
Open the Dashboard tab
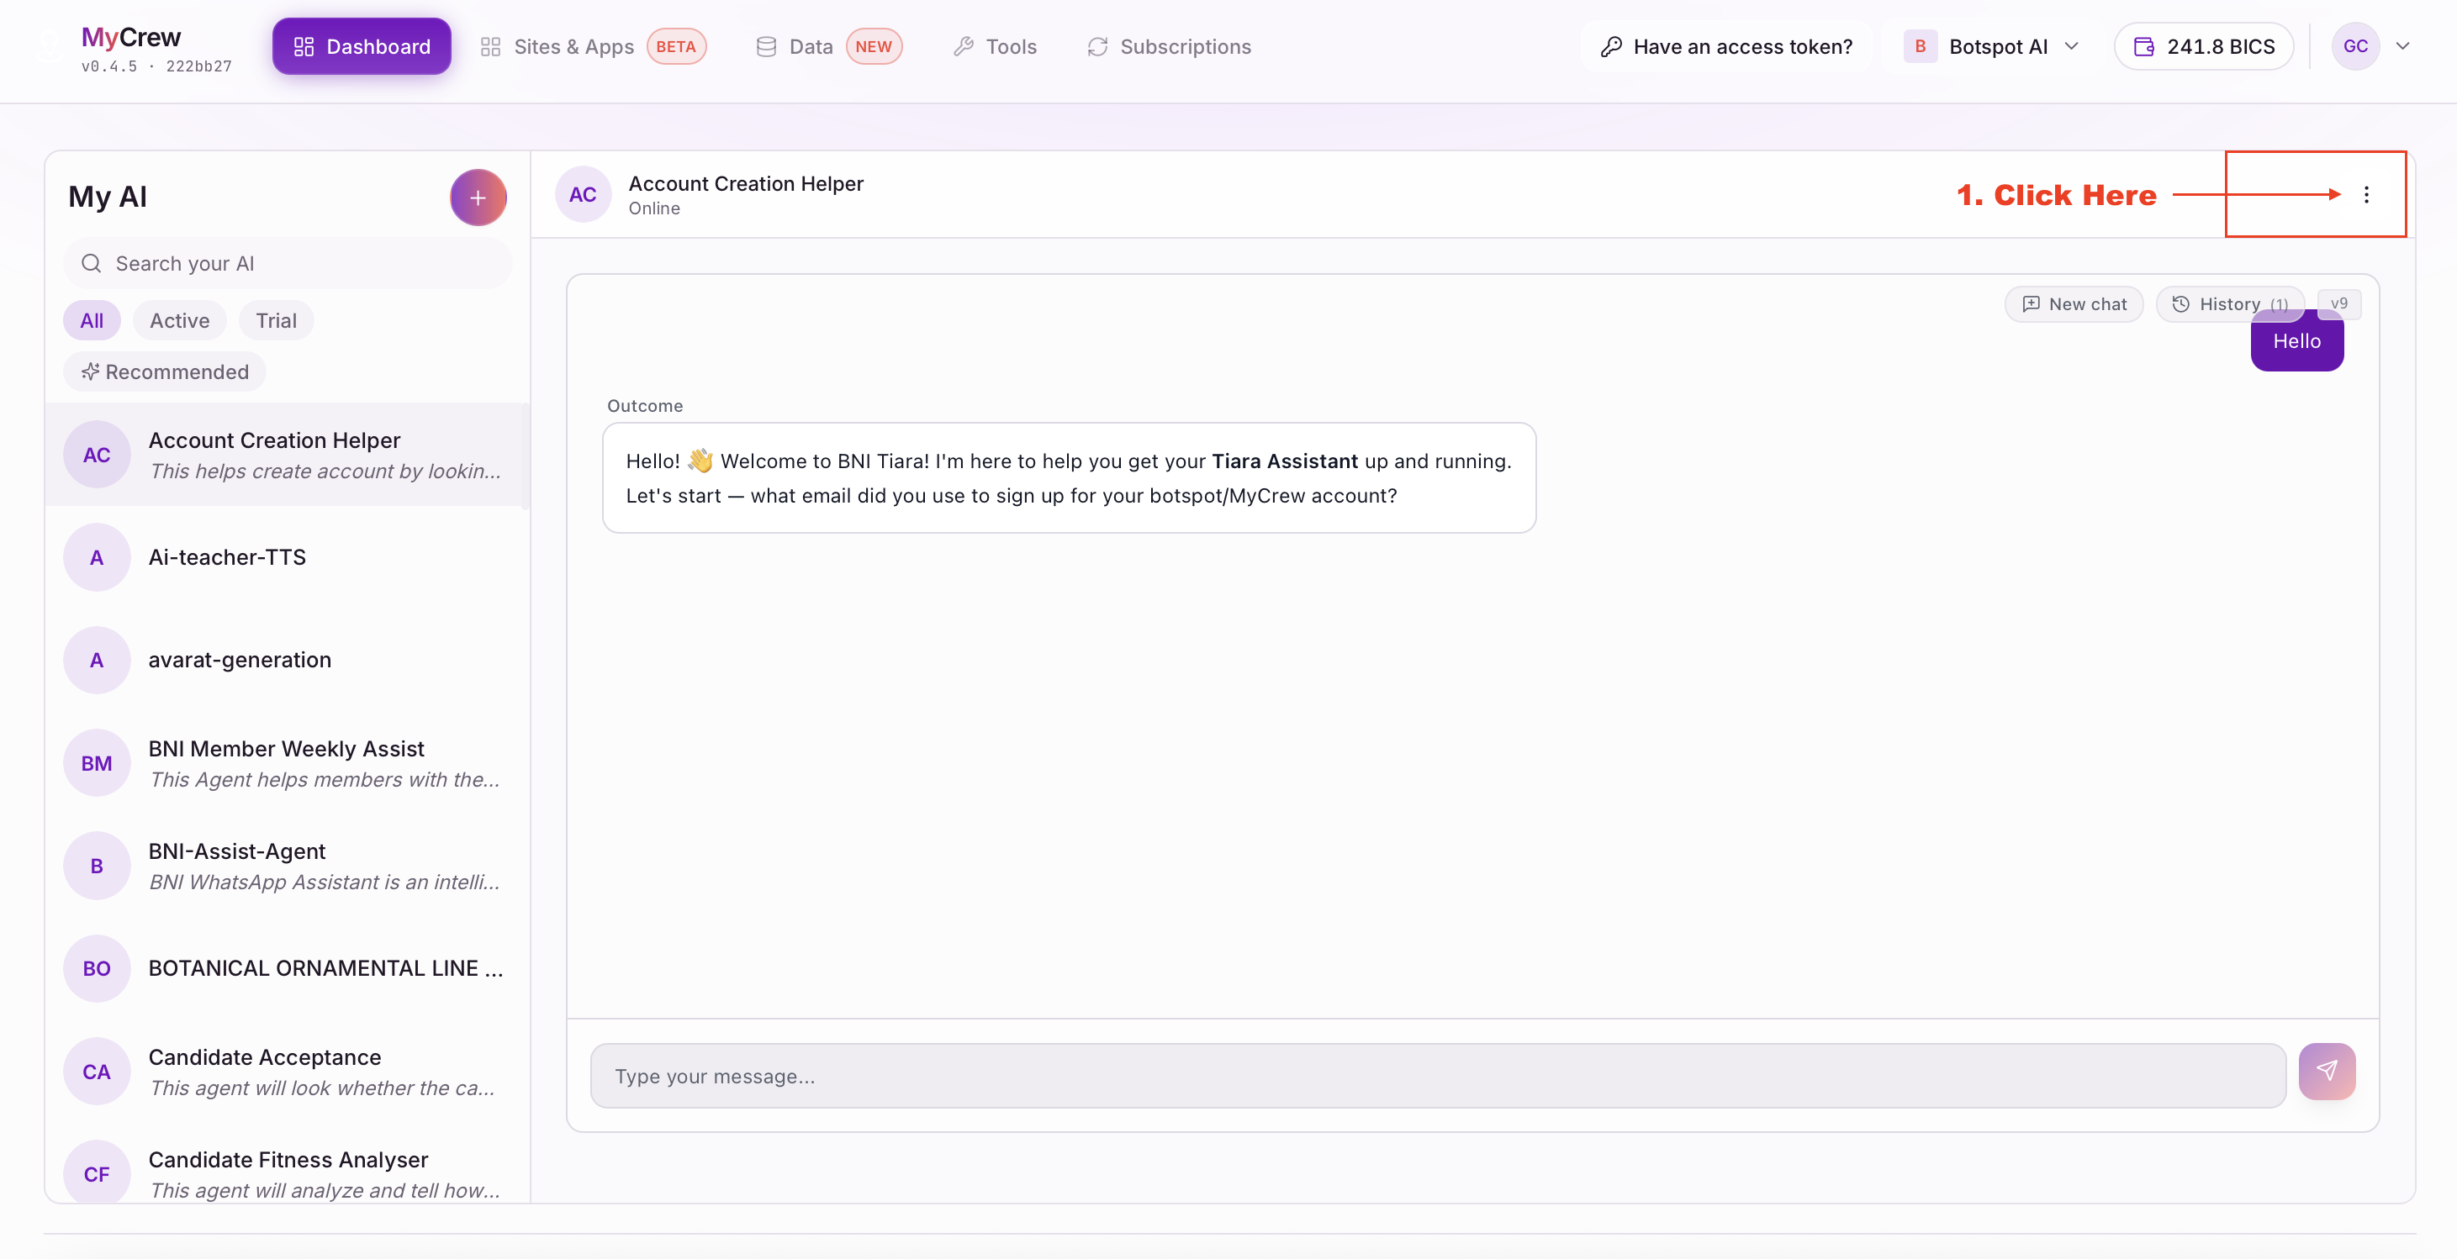(362, 47)
